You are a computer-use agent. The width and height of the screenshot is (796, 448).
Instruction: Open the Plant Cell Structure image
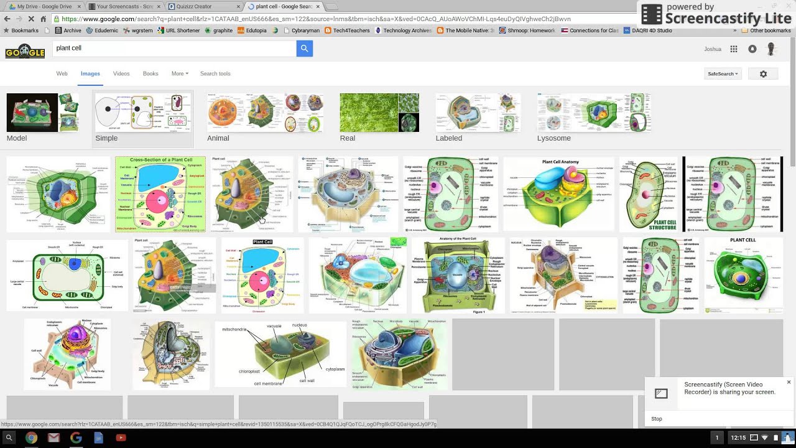649,194
